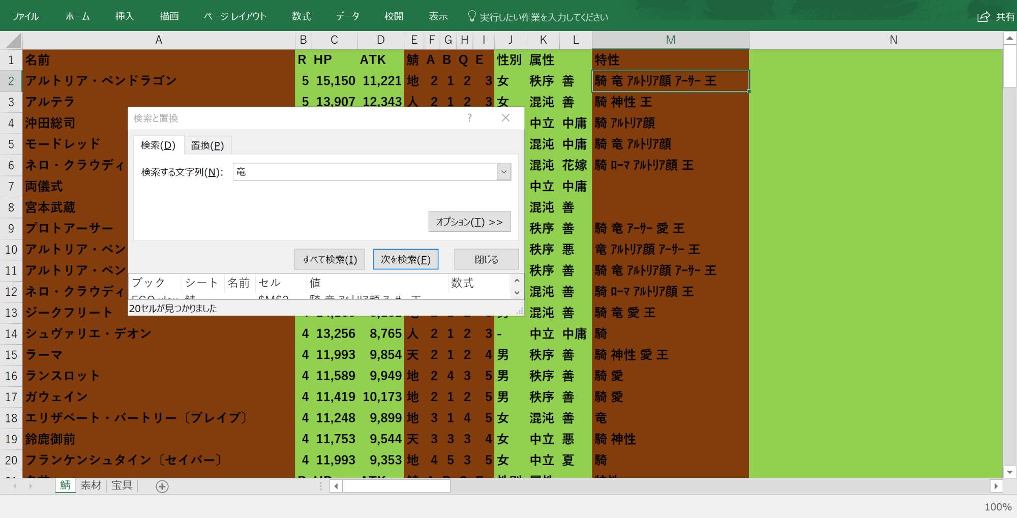Click the help question mark in dialog
Image resolution: width=1017 pixels, height=518 pixels.
pos(469,118)
